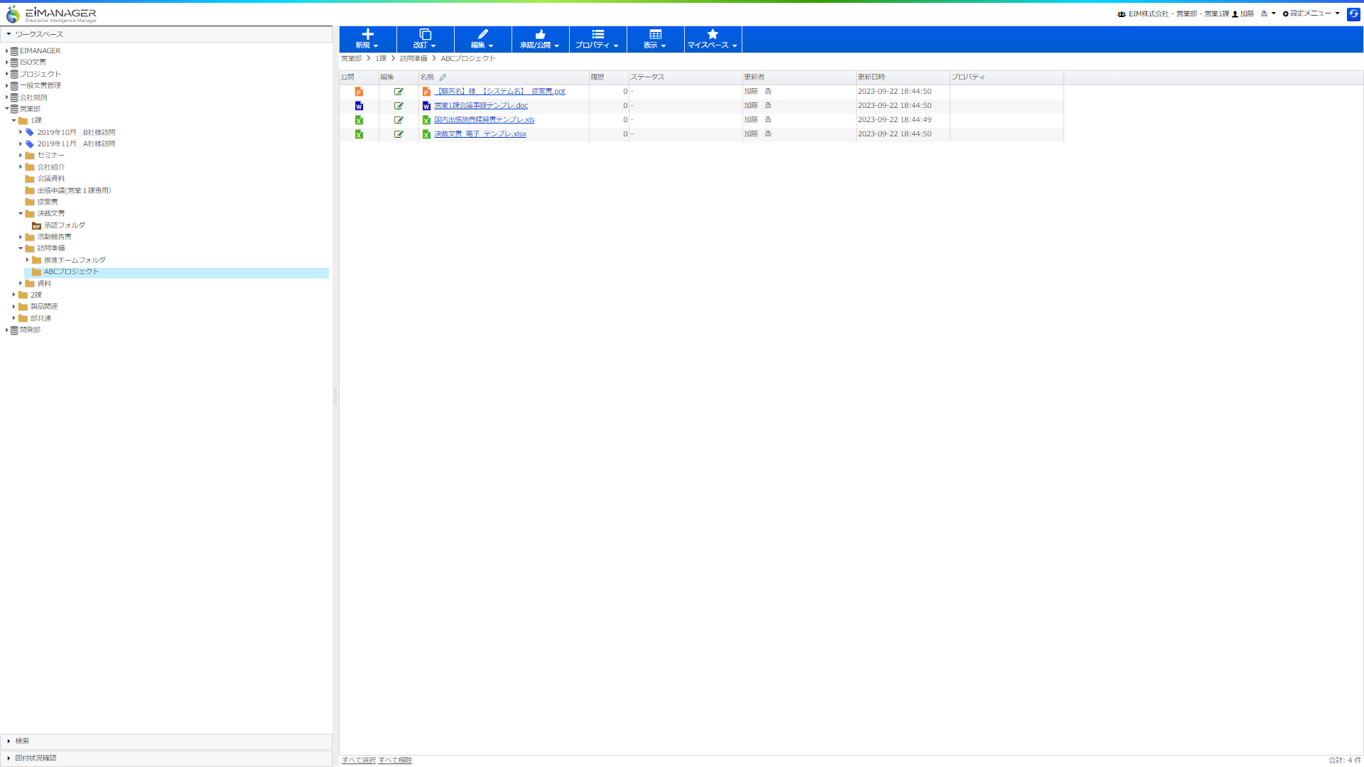Collapse the 1課 folder arrow
Image resolution: width=1364 pixels, height=767 pixels.
[13, 121]
